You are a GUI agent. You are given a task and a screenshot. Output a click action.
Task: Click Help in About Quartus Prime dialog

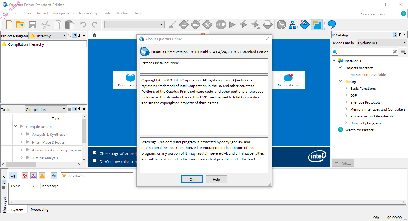216,179
